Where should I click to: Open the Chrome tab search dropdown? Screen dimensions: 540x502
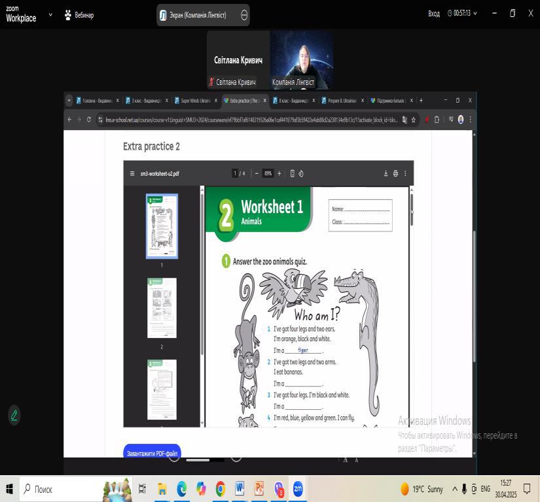pyautogui.click(x=69, y=101)
